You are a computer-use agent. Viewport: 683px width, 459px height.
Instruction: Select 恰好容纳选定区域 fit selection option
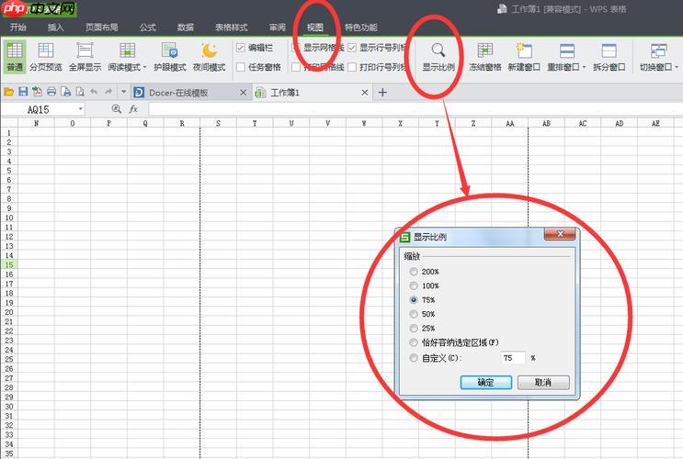click(x=414, y=342)
